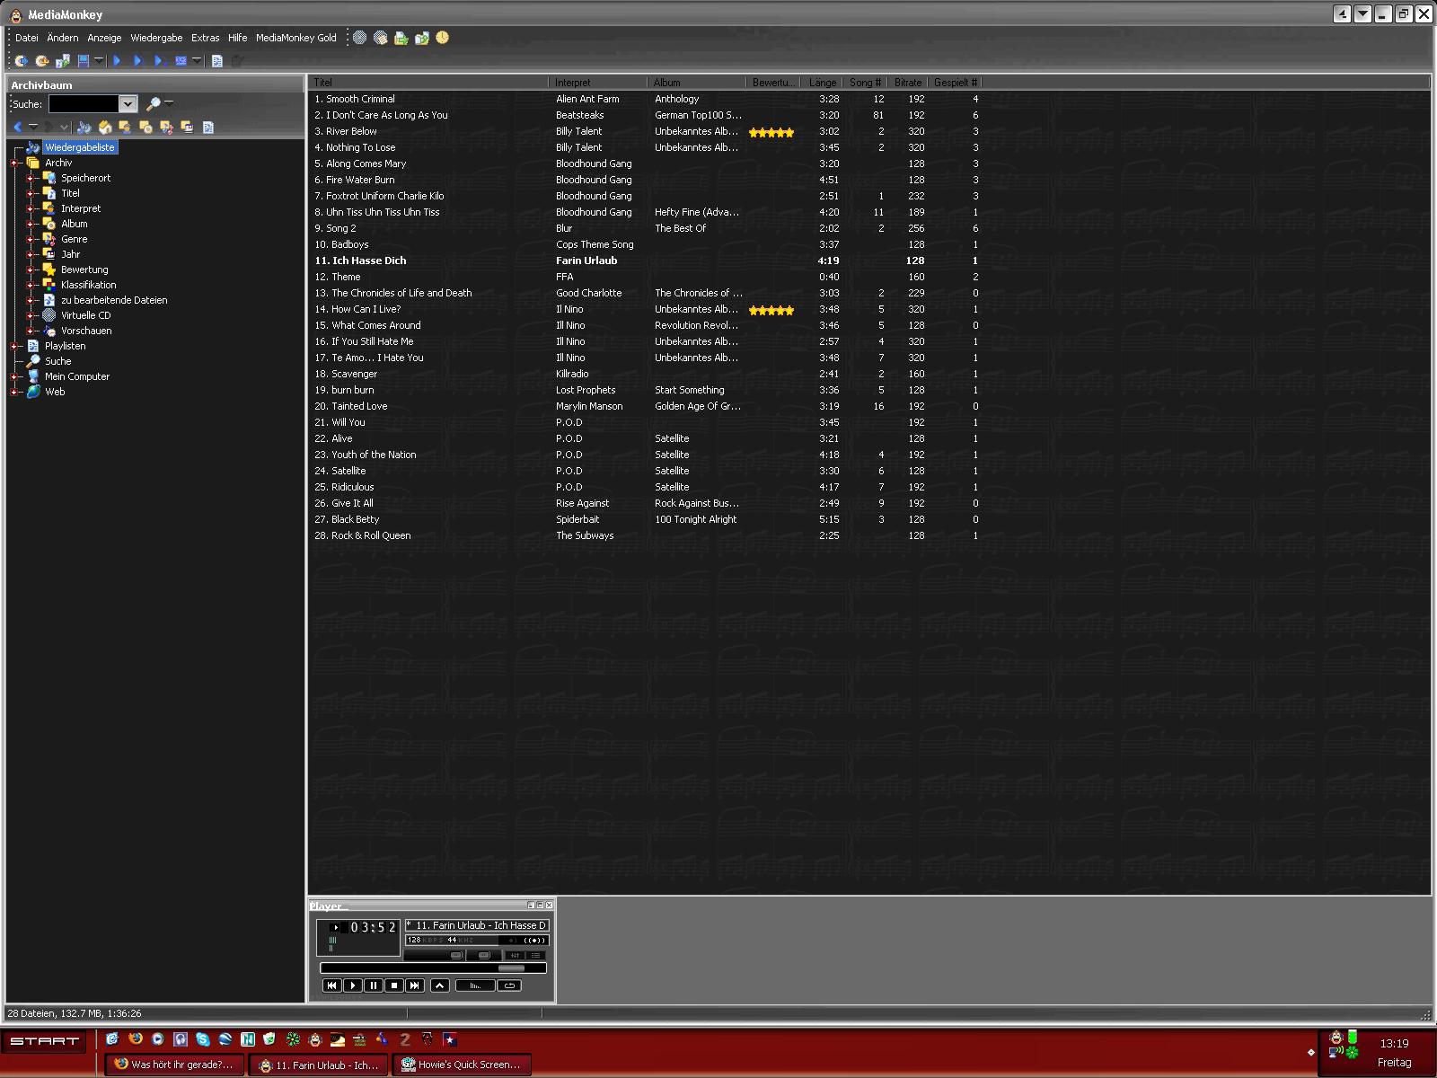Open the Wiedergabe menu

[x=156, y=38]
